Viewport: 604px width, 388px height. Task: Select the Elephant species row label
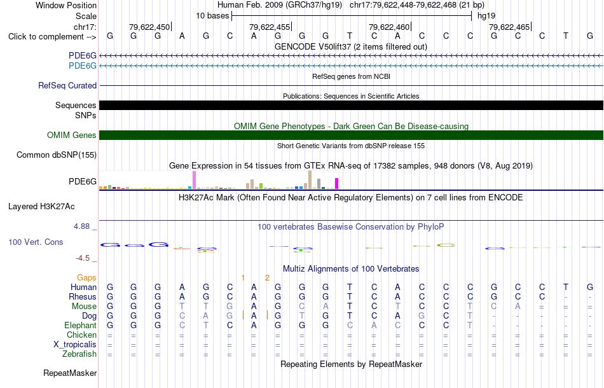(x=80, y=325)
